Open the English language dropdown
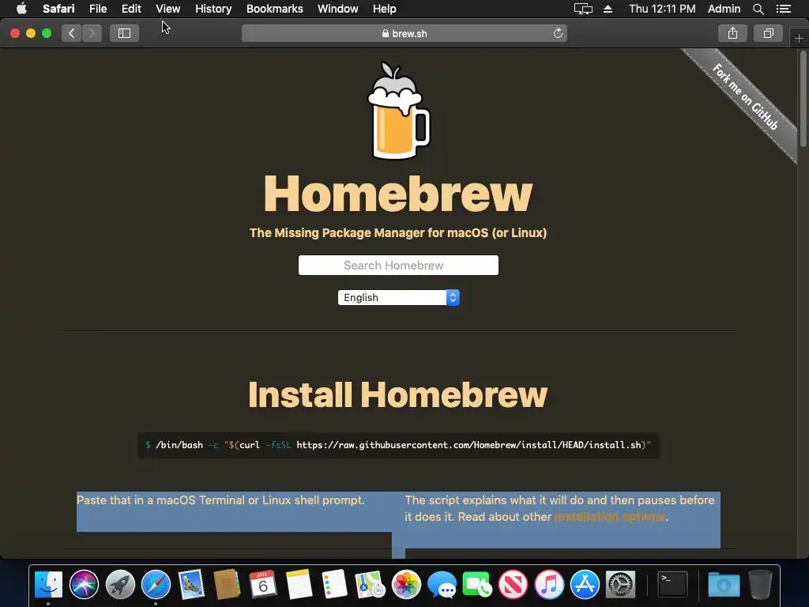Screen dimensions: 809x607 tap(398, 298)
